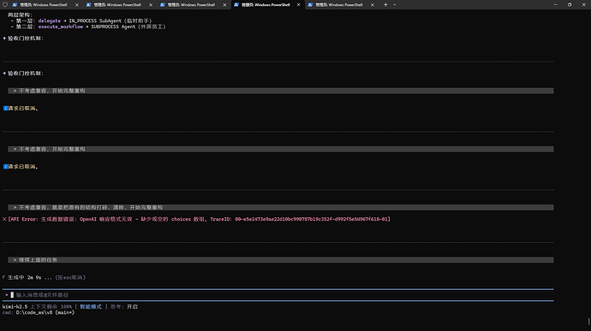Close the second PowerShell tab
This screenshot has width=591, height=331.
(151, 5)
